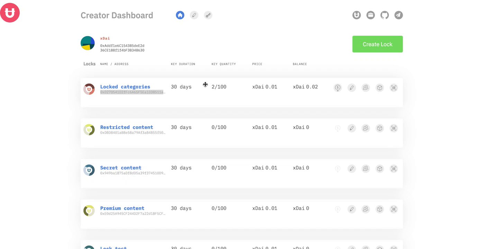Image resolution: width=483 pixels, height=249 pixels.
Task: Click the briefcase icon in header
Action: point(371,15)
